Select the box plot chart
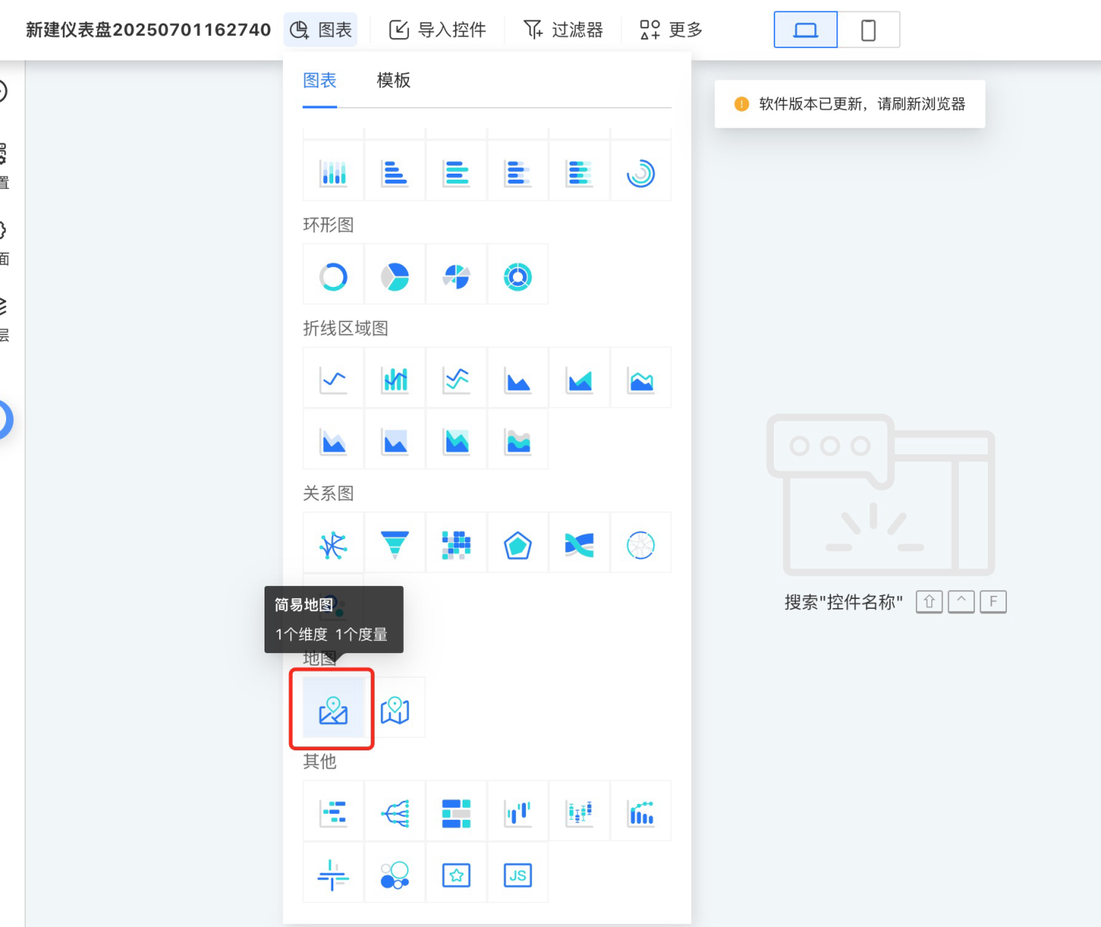 point(580,812)
